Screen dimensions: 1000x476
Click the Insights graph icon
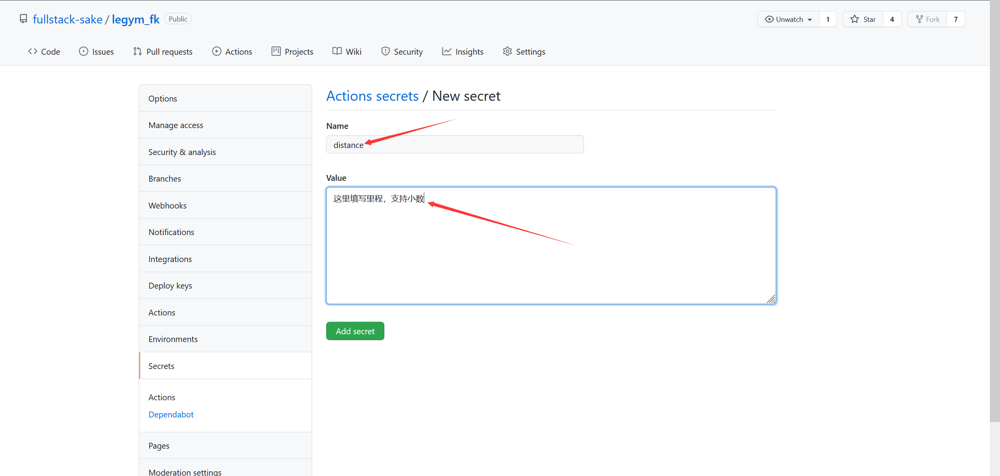tap(446, 52)
